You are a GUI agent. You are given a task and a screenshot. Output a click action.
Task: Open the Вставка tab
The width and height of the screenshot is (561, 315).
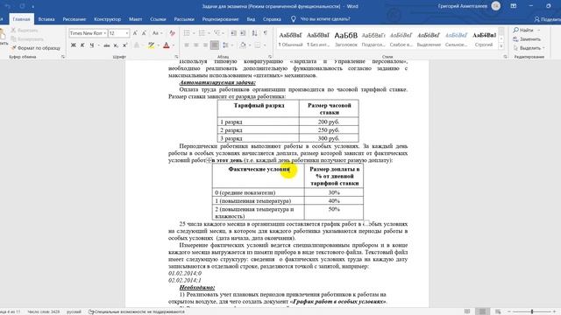[46, 19]
